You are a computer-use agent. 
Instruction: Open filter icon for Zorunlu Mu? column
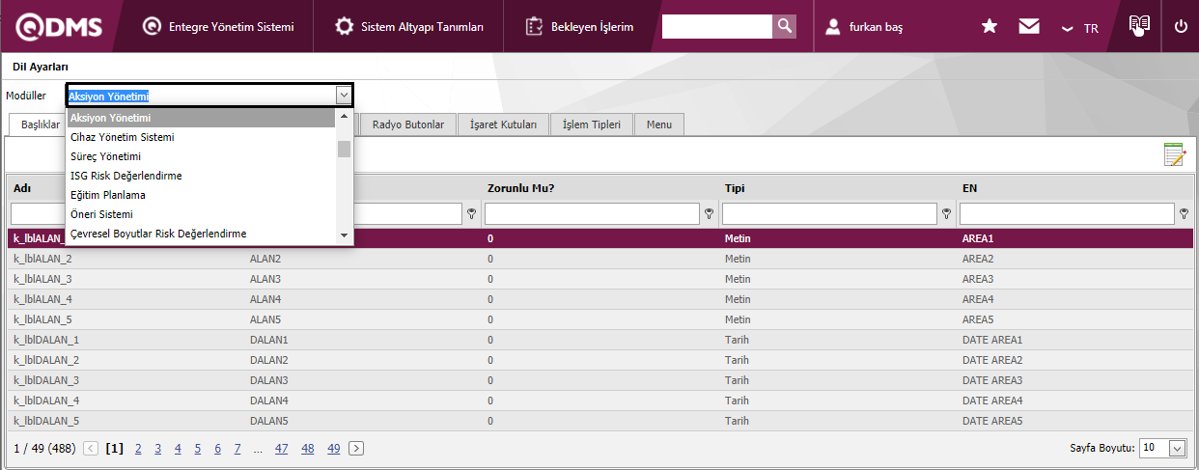click(710, 213)
